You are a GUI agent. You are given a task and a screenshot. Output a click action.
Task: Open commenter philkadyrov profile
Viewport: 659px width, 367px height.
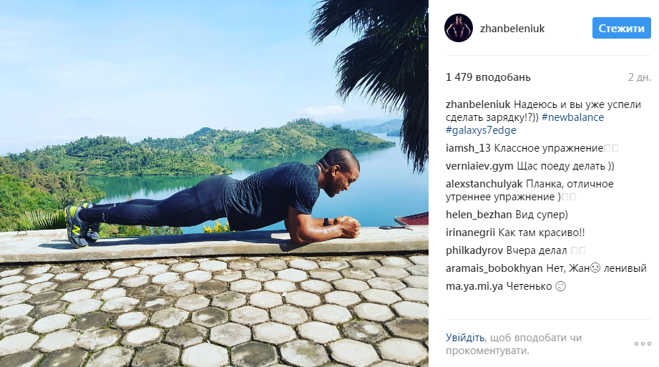point(474,250)
